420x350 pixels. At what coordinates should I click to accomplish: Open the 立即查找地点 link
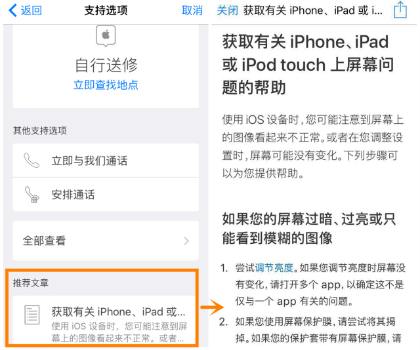click(106, 85)
